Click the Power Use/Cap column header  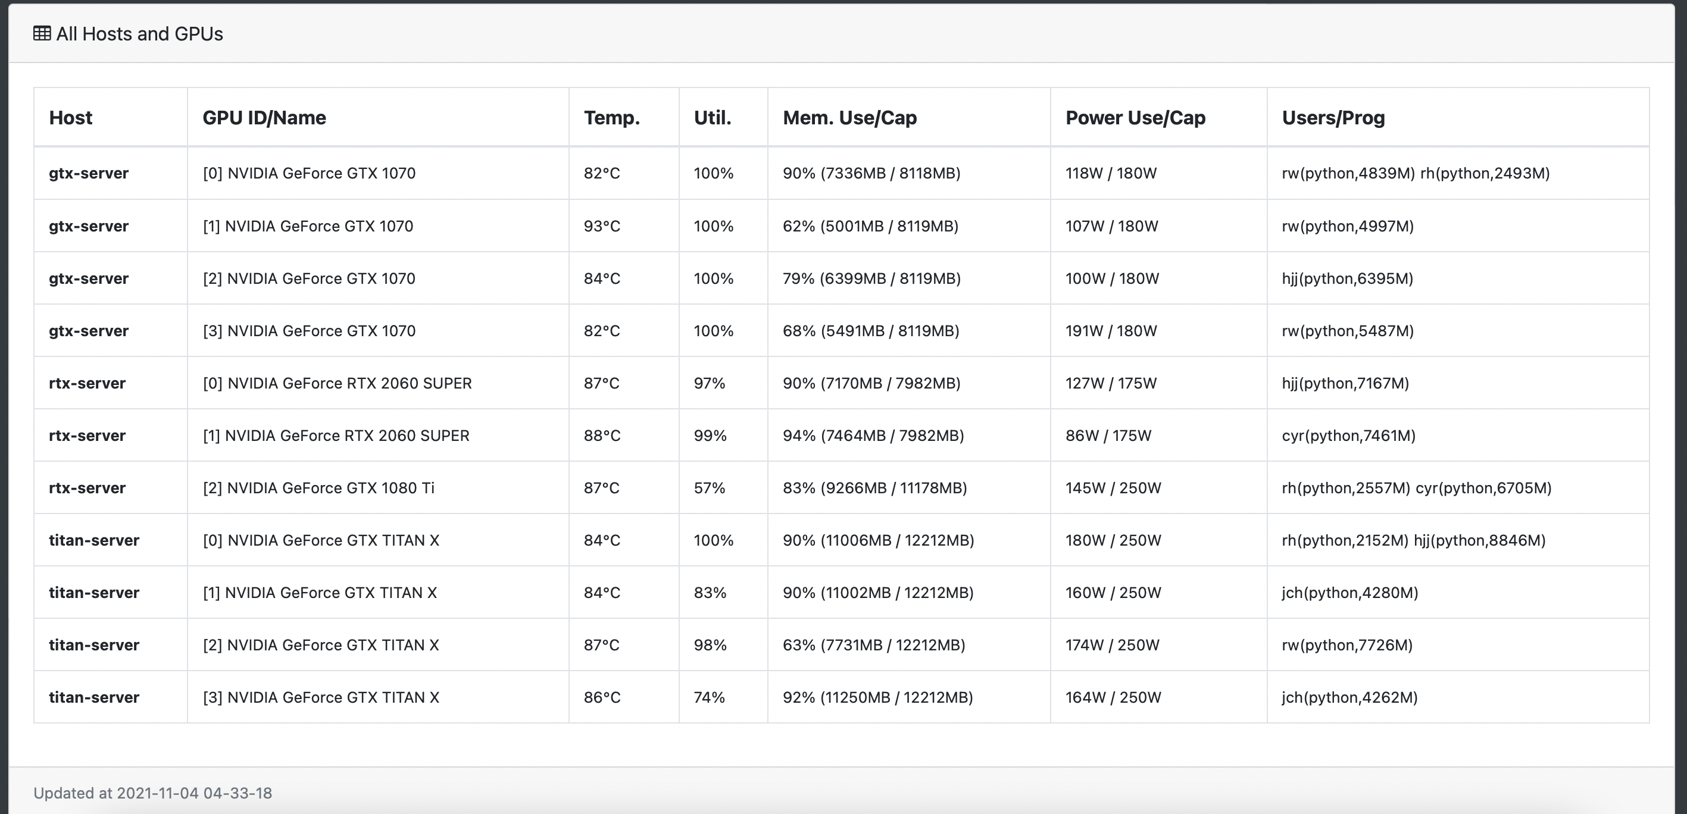point(1135,118)
